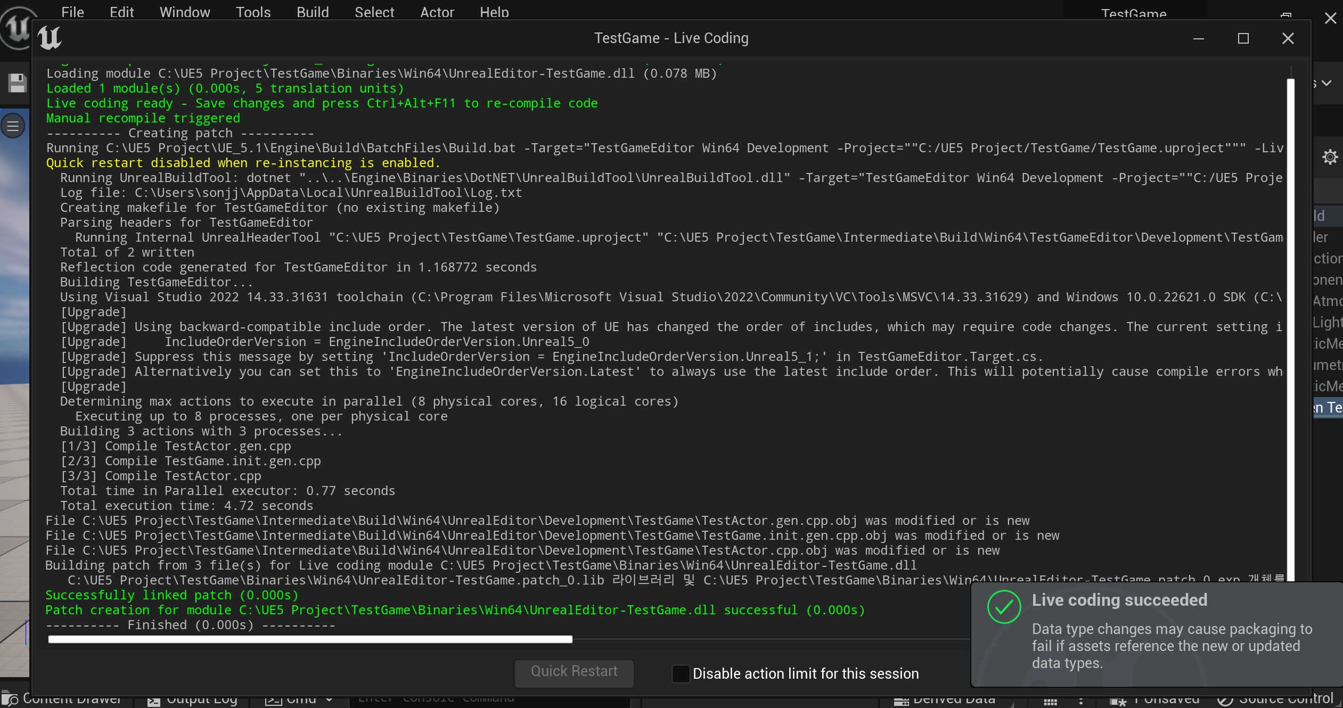Open the Help menu
The width and height of the screenshot is (1343, 708).
pos(494,12)
